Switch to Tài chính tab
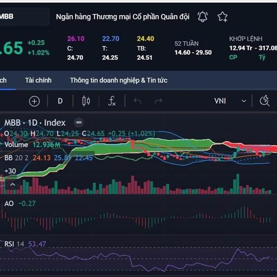This screenshot has height=277, width=277. 38,80
